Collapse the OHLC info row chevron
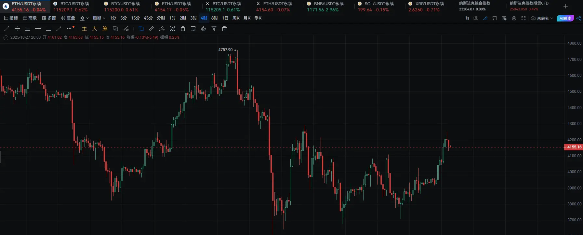Screen dimensions: 583x235 pyautogui.click(x=6, y=37)
